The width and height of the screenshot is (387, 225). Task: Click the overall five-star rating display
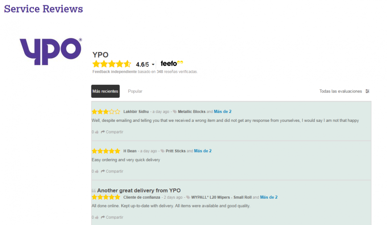point(112,64)
